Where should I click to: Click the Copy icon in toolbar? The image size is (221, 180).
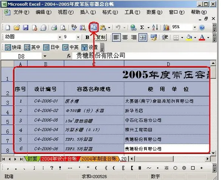coord(93,28)
